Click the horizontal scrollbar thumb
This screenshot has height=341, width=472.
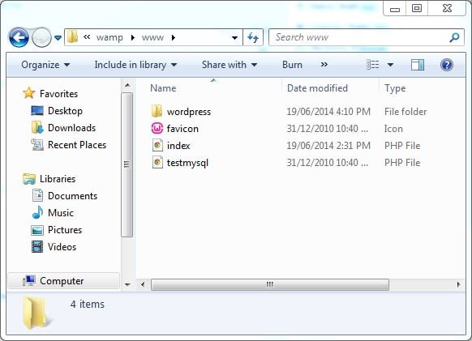click(270, 284)
